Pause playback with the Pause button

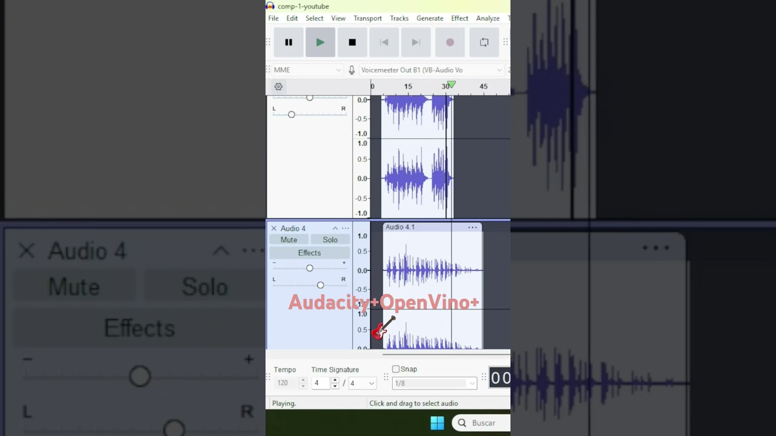click(289, 42)
